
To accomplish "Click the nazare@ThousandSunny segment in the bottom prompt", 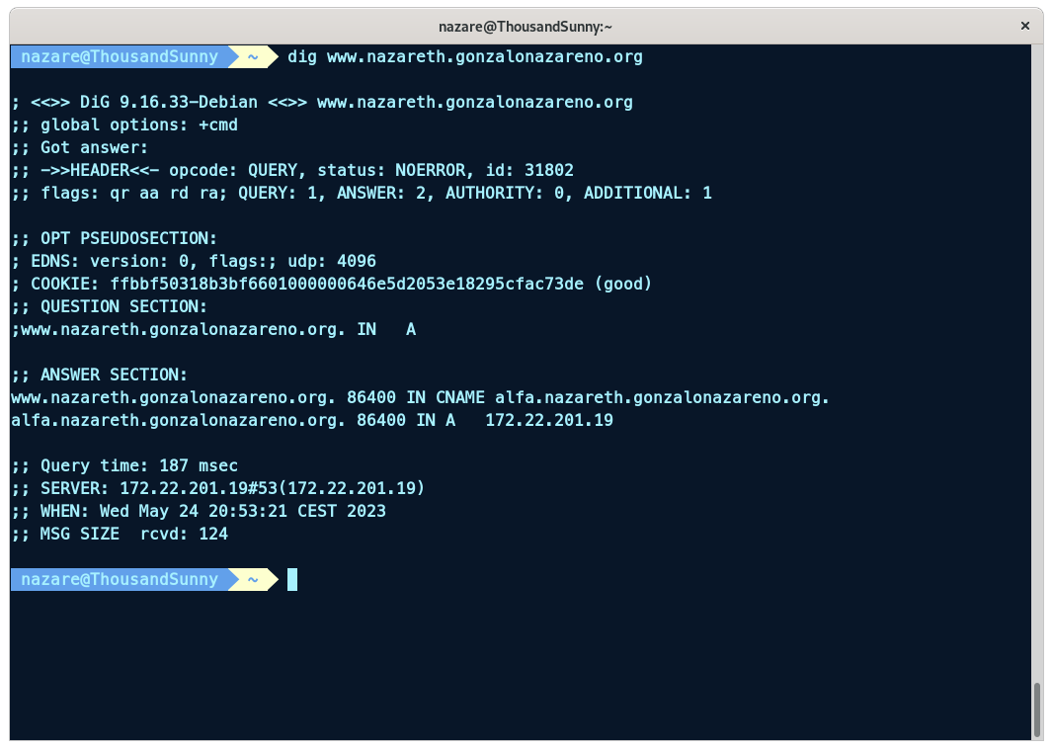I will (x=119, y=580).
